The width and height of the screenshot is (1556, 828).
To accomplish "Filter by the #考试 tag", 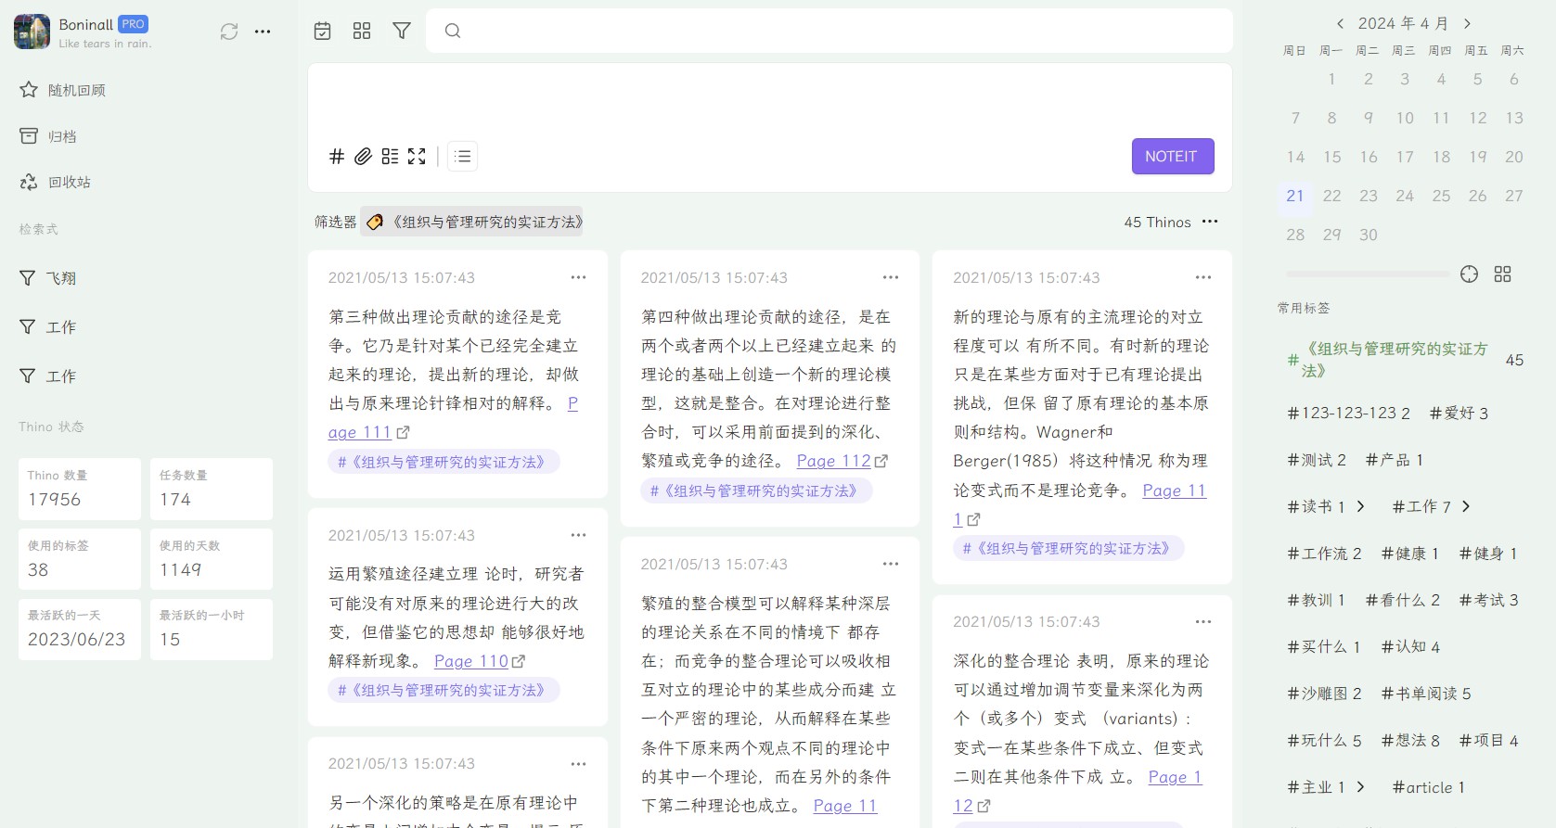I will pos(1488,600).
